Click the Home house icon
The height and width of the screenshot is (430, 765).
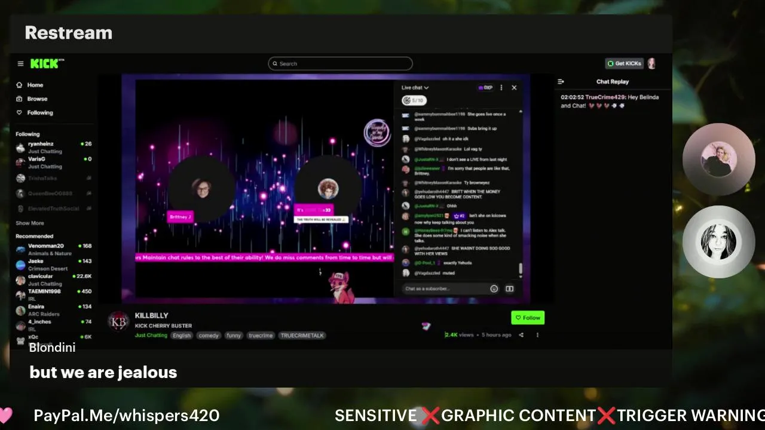[x=19, y=85]
